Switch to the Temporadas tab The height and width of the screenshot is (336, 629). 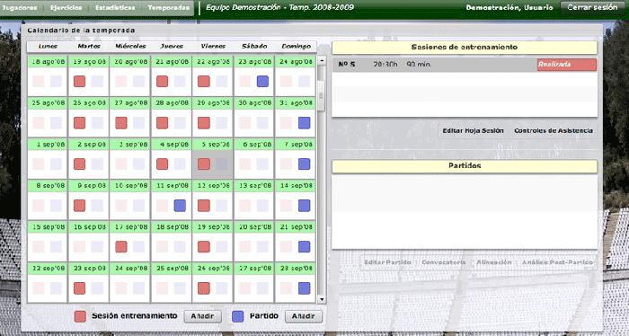click(168, 8)
